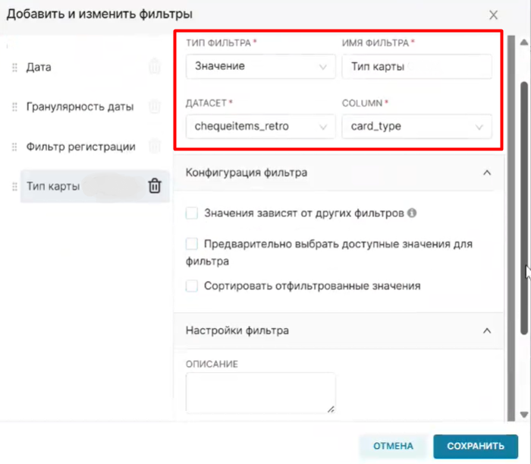Click drag handle of Гранулярность даты filter
The image size is (531, 464).
pyautogui.click(x=14, y=107)
